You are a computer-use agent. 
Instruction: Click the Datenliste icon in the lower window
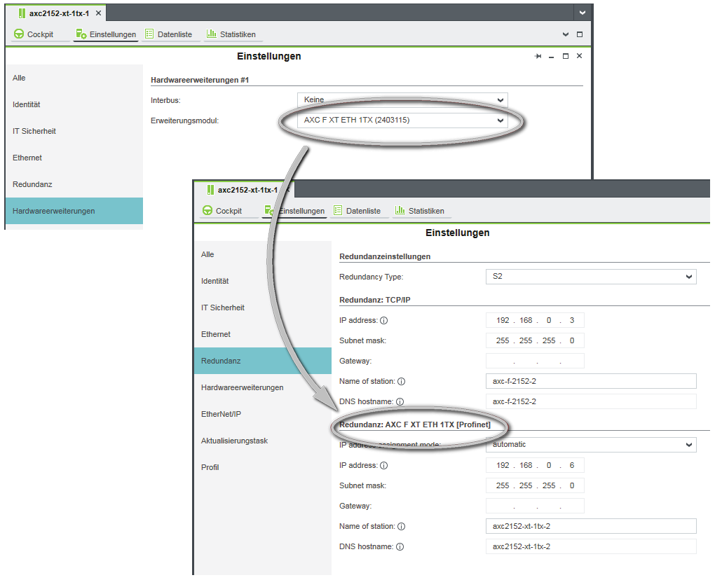tap(338, 211)
